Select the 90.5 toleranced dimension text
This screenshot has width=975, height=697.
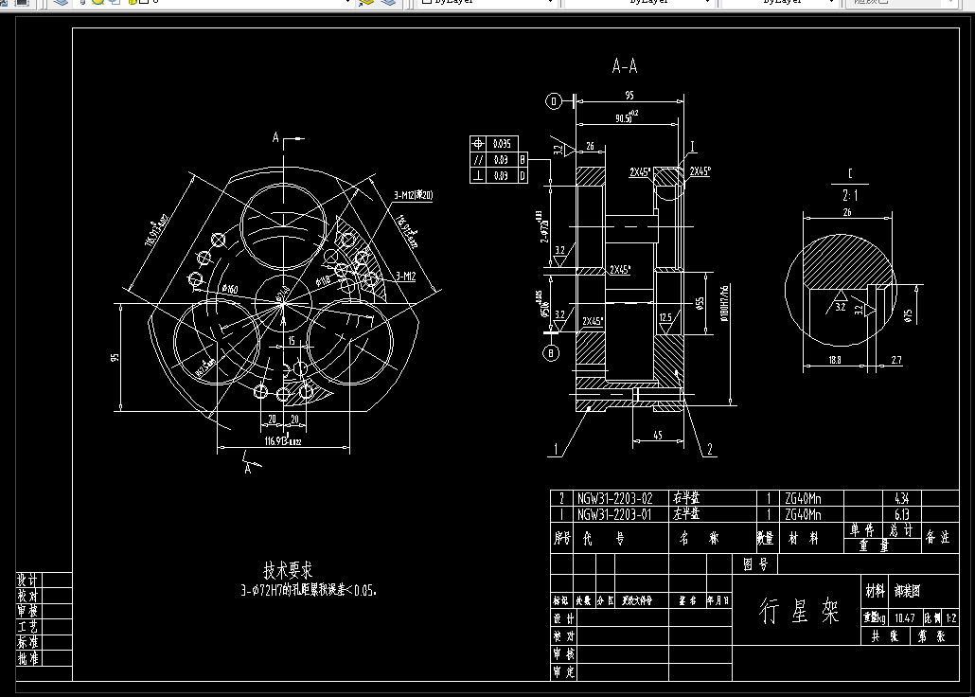click(x=627, y=116)
